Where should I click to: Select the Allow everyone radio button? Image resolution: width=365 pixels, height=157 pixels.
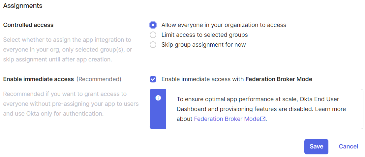tap(153, 25)
